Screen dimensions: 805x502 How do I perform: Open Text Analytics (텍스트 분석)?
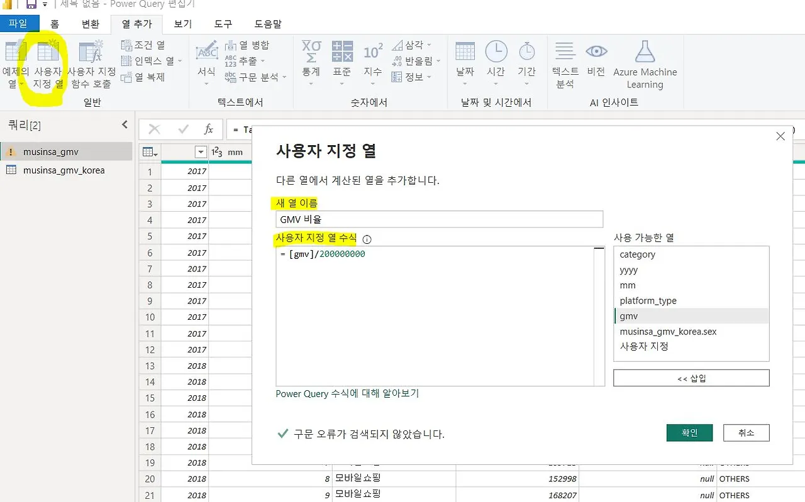[x=565, y=65]
